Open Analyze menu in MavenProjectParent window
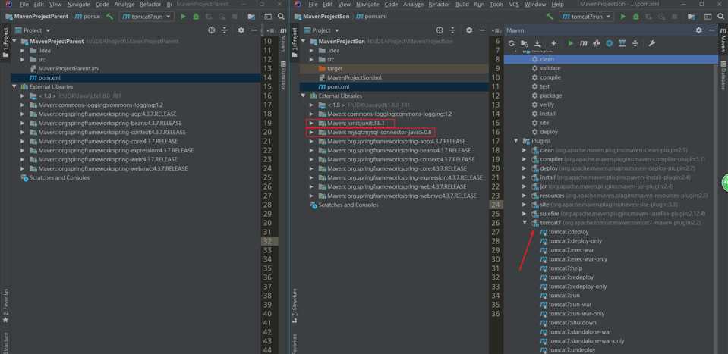Image resolution: width=728 pixels, height=354 pixels. coord(124,5)
